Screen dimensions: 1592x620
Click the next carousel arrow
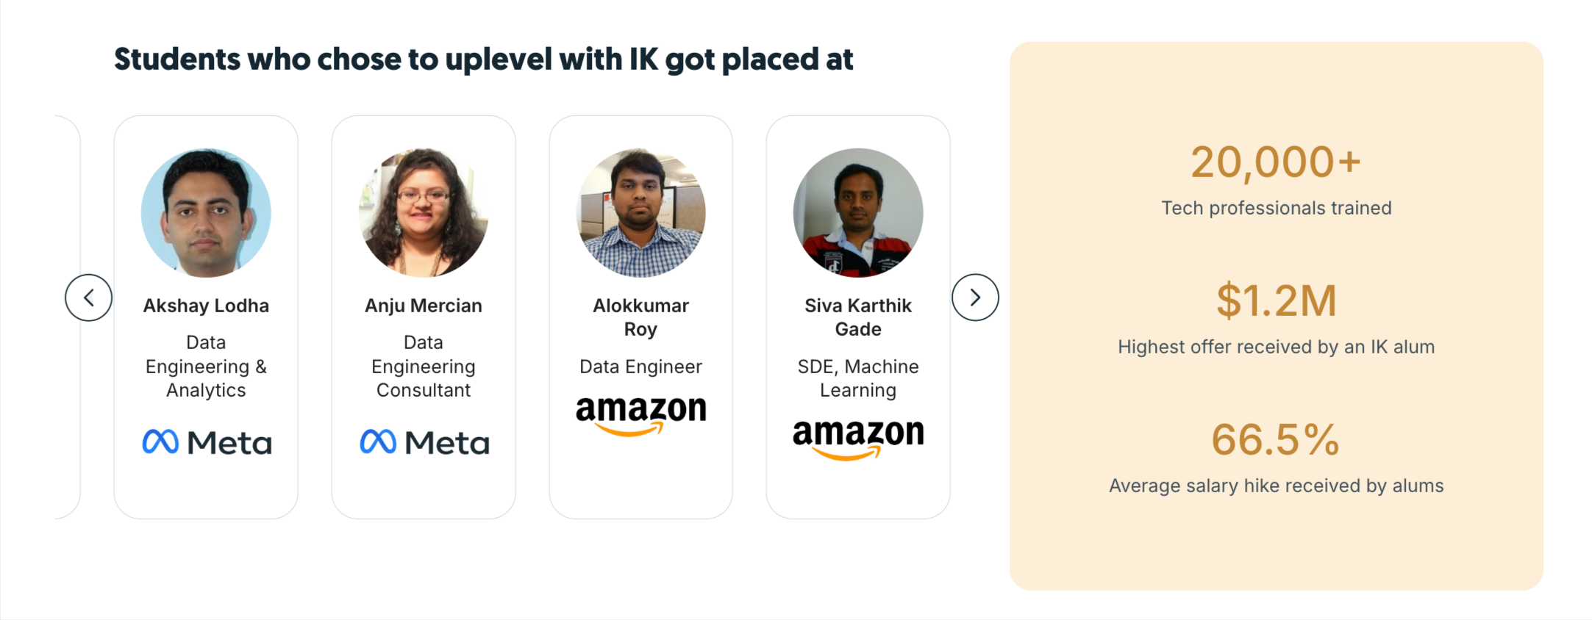pyautogui.click(x=975, y=298)
